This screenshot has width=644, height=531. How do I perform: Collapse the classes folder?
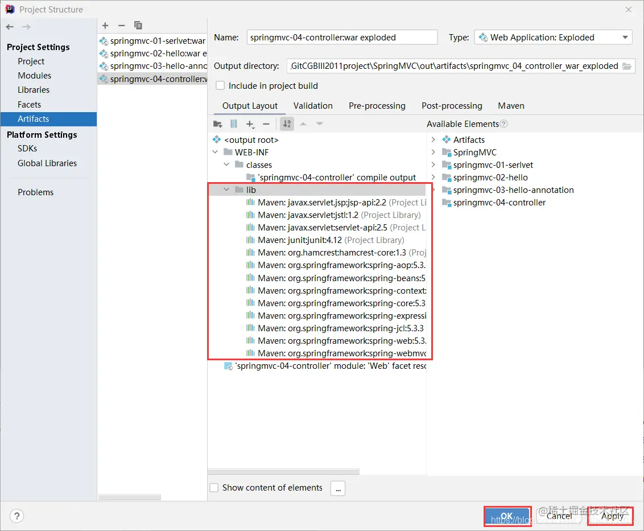click(x=226, y=164)
